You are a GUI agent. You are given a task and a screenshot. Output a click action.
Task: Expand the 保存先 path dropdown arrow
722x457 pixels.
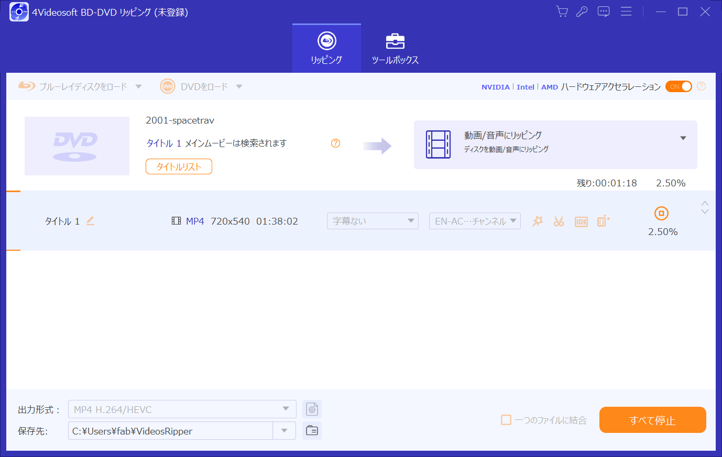(285, 431)
